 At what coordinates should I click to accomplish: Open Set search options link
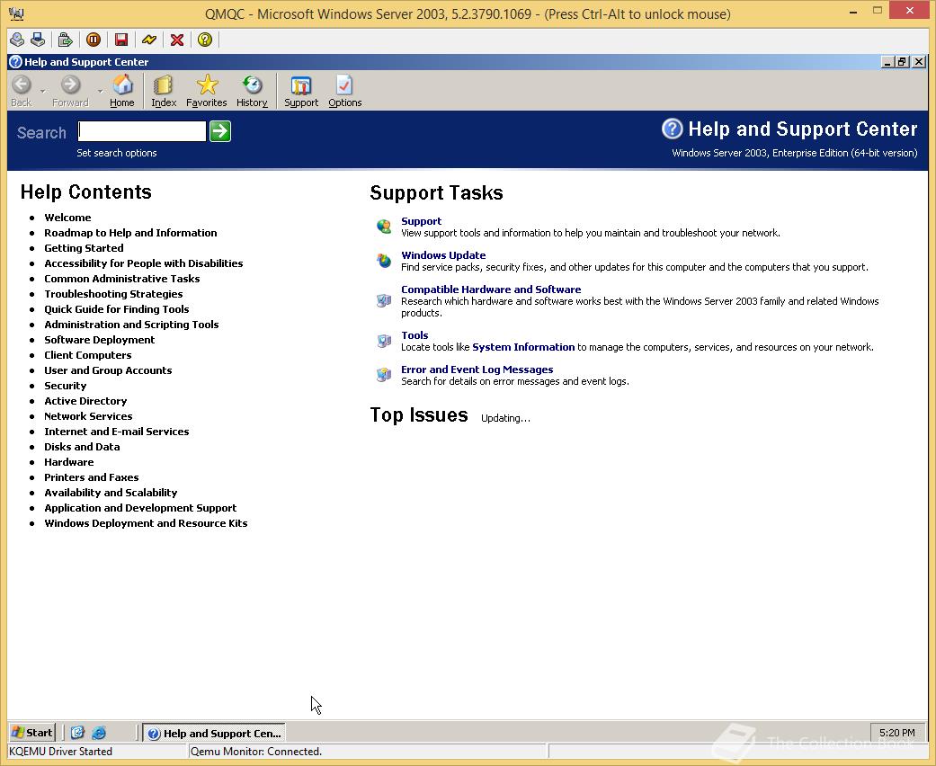pos(116,153)
